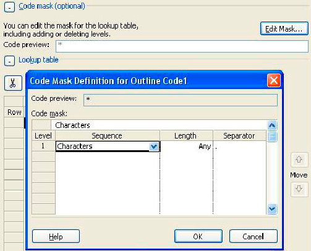Viewport: 311px width, 251px height.
Task: Select the Length cell showing Any
Action: pyautogui.click(x=186, y=147)
